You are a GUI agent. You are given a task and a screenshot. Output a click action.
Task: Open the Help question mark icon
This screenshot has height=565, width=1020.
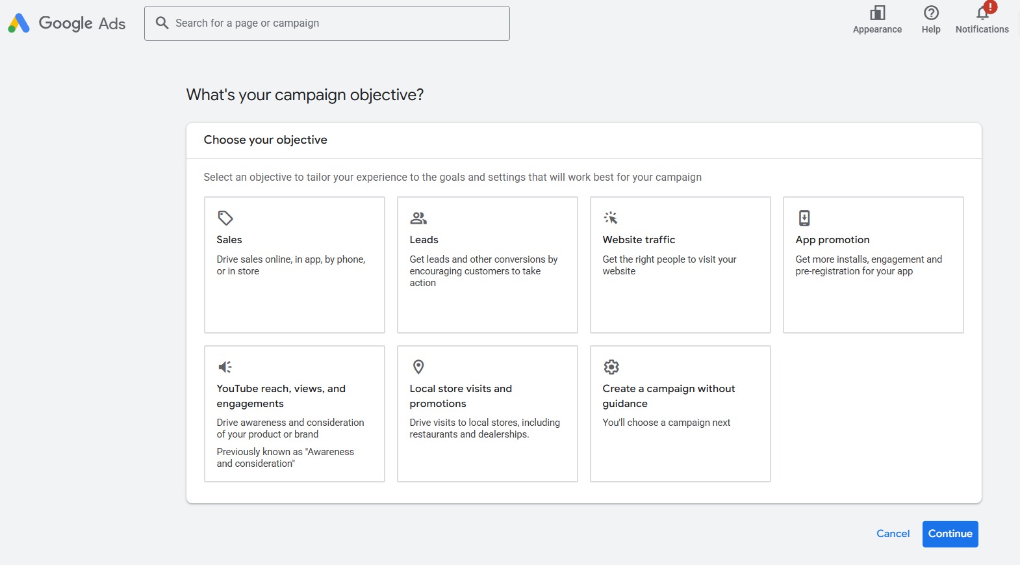[931, 12]
